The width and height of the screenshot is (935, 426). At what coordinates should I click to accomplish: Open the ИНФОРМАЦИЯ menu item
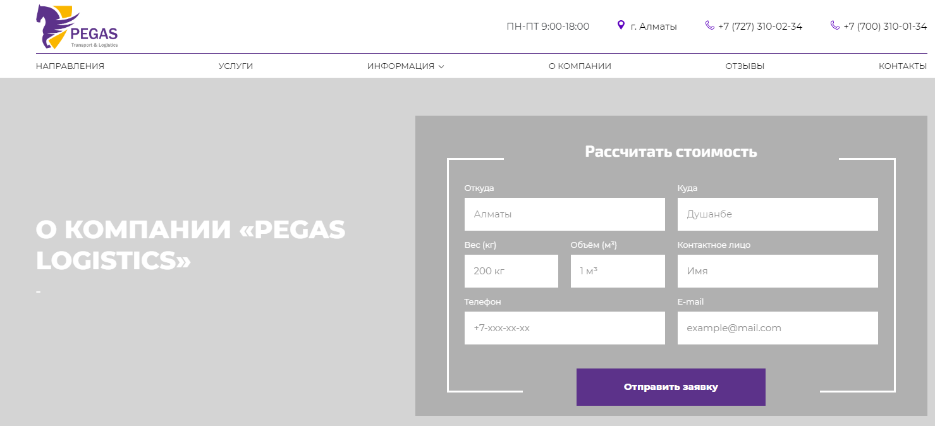(401, 66)
